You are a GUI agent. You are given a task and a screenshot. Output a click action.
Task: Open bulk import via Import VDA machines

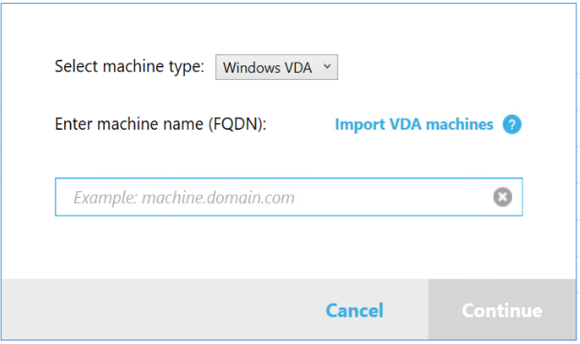[x=414, y=124]
